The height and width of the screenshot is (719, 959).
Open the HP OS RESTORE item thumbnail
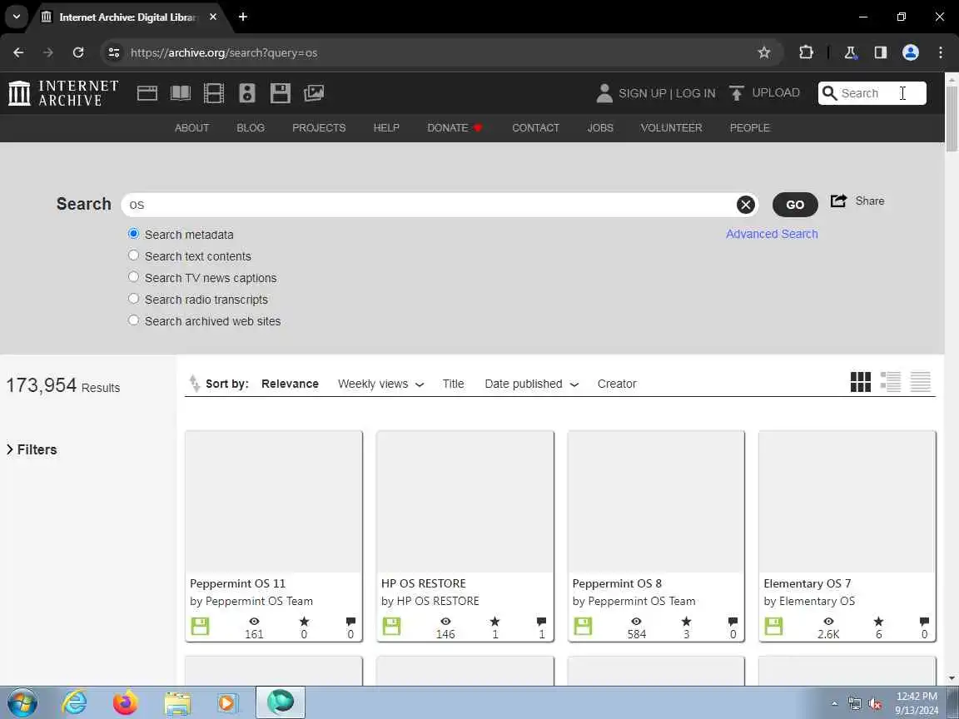point(465,502)
